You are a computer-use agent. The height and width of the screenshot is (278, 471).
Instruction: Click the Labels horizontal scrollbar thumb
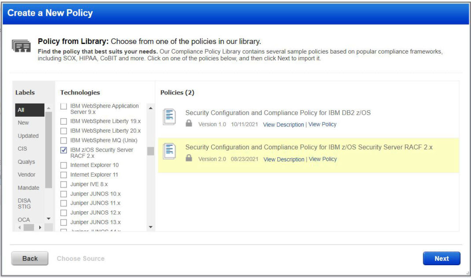[29, 227]
